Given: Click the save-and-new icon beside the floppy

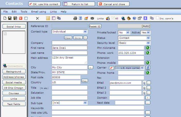Looking at the screenshot, I should [15, 18].
